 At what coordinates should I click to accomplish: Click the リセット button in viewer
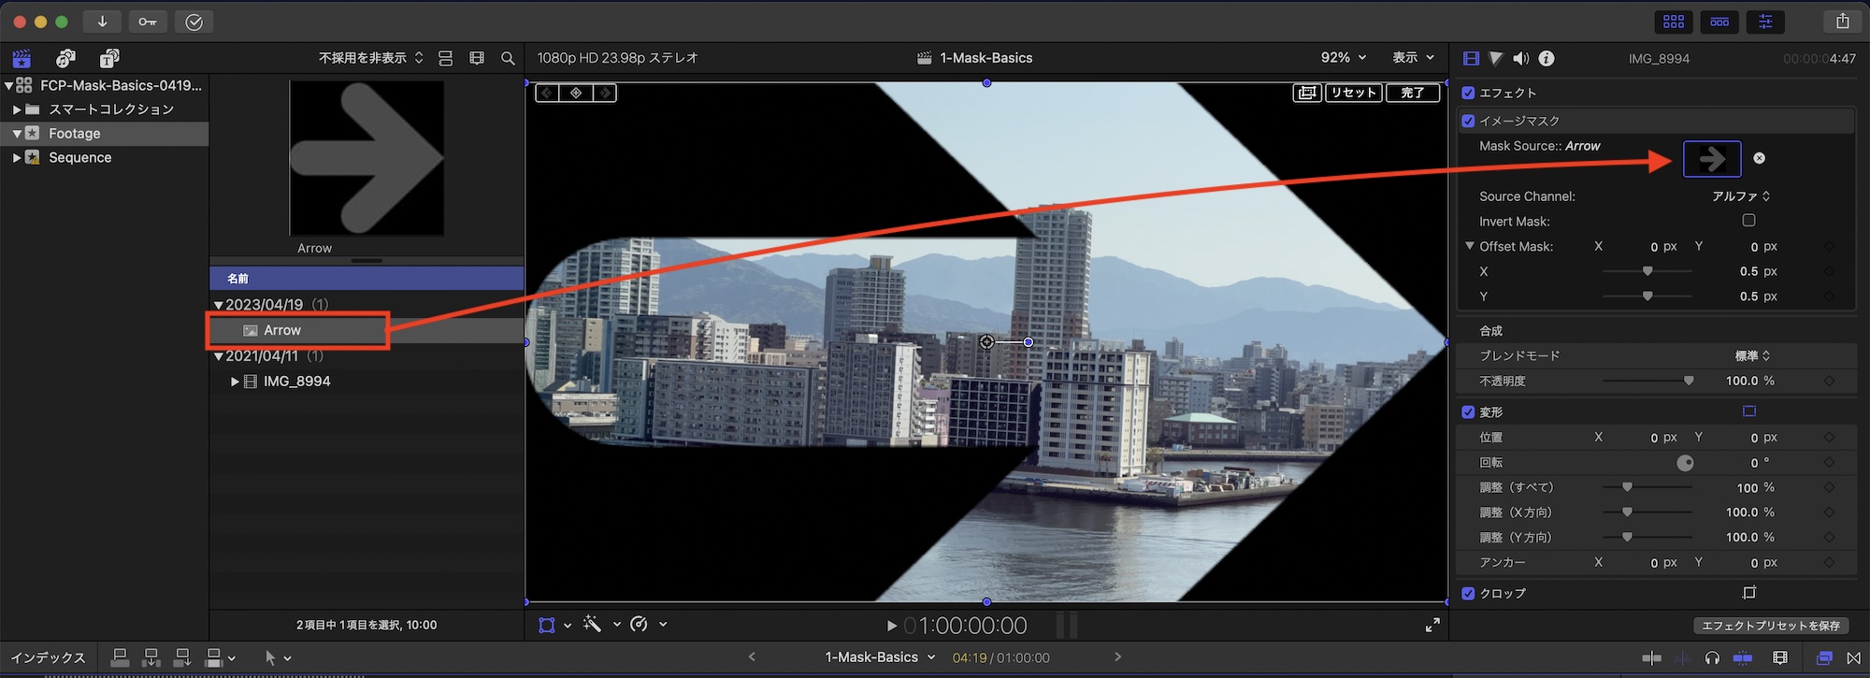pyautogui.click(x=1353, y=93)
